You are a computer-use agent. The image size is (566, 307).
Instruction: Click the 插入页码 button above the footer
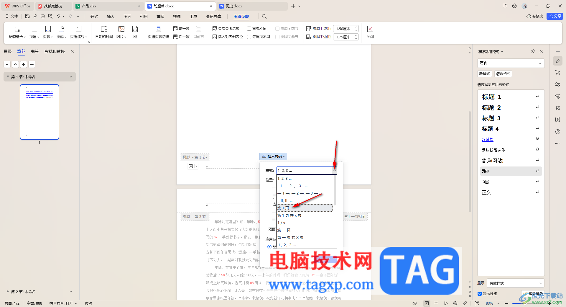click(x=273, y=156)
